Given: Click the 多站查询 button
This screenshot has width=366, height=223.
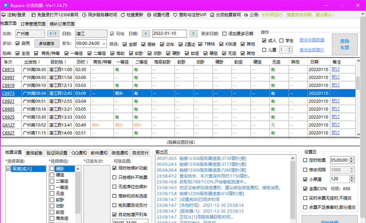Looking at the screenshot, I should coord(47,43).
